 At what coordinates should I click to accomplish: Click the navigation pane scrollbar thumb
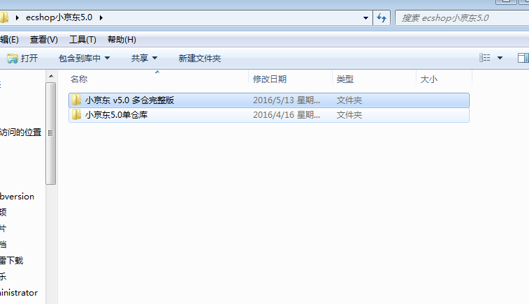(x=51, y=133)
